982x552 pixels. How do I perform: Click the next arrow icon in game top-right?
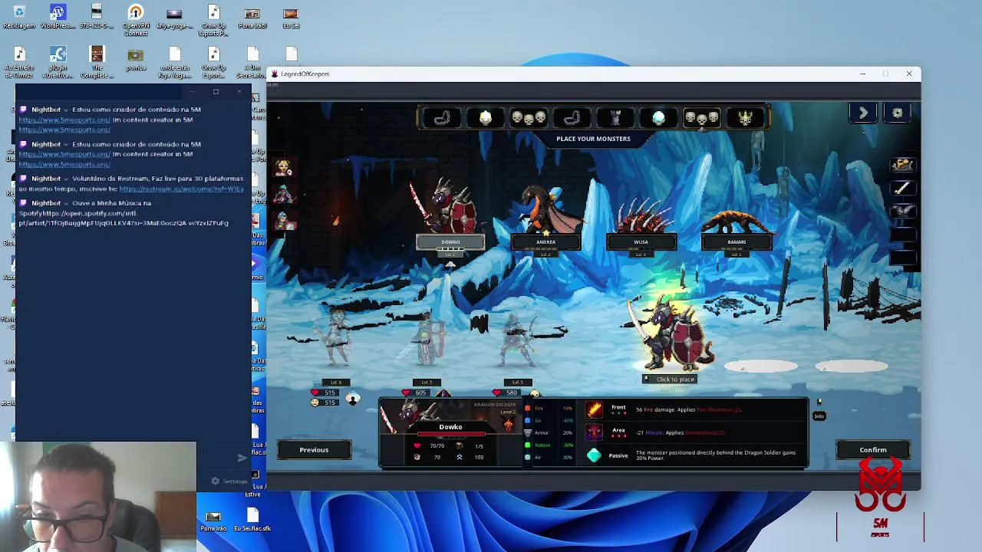click(863, 113)
